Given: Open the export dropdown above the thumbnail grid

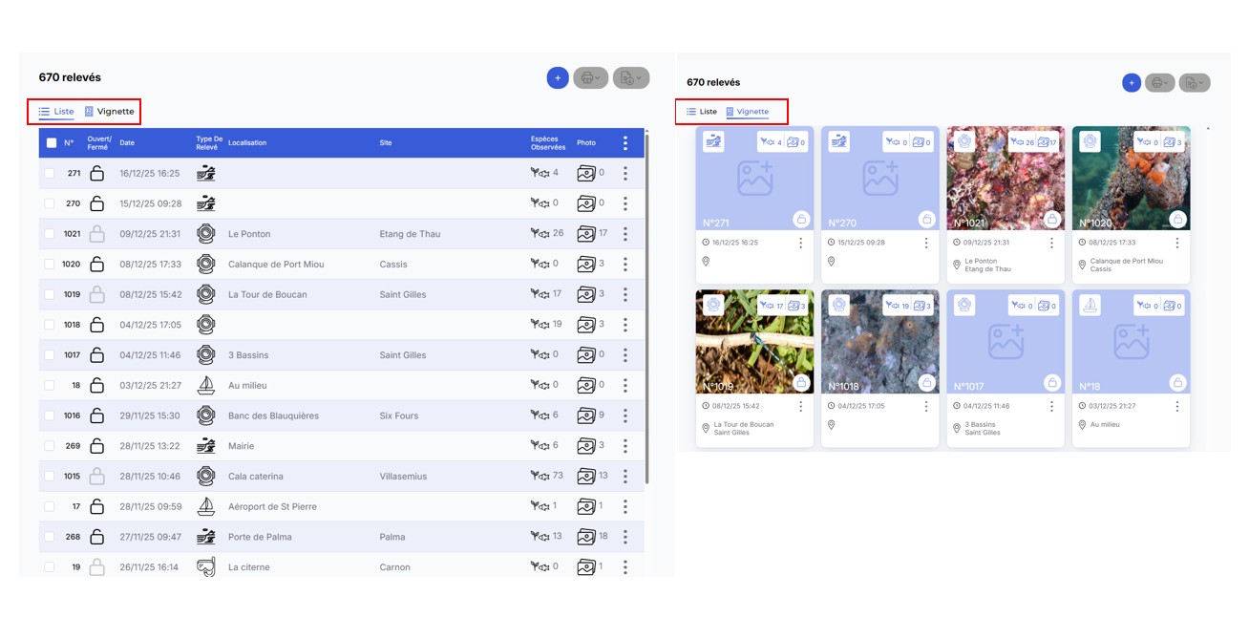Looking at the screenshot, I should 1194,83.
